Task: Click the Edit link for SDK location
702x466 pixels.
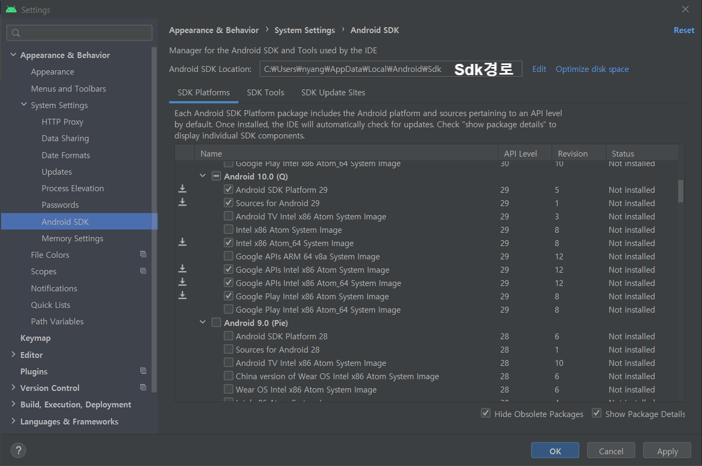Action: (539, 69)
